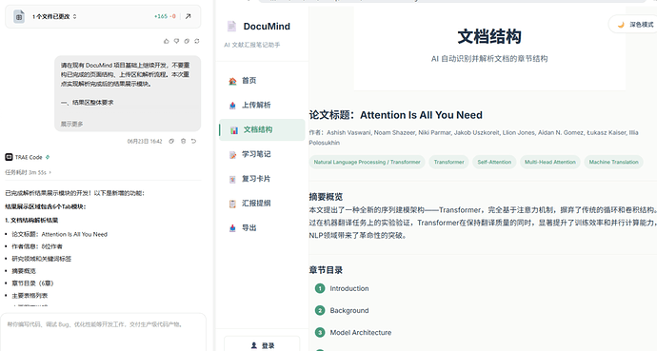The image size is (657, 351).
Task: Focus the chat input box at bottom
Action: [x=103, y=332]
